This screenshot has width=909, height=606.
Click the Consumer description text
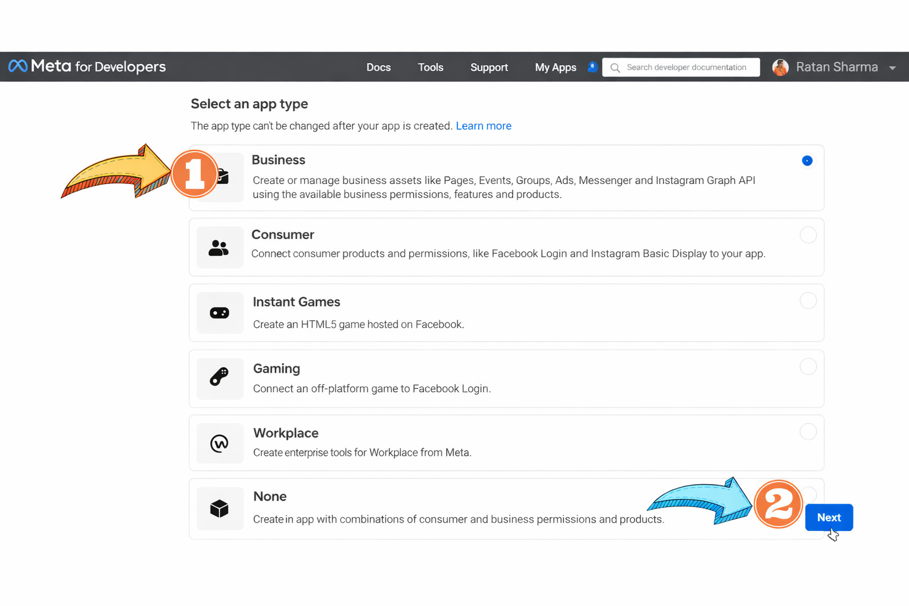(x=508, y=254)
